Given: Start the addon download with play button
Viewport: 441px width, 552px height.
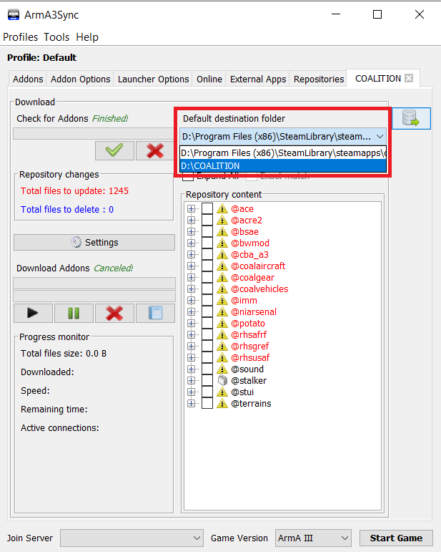Looking at the screenshot, I should point(33,313).
